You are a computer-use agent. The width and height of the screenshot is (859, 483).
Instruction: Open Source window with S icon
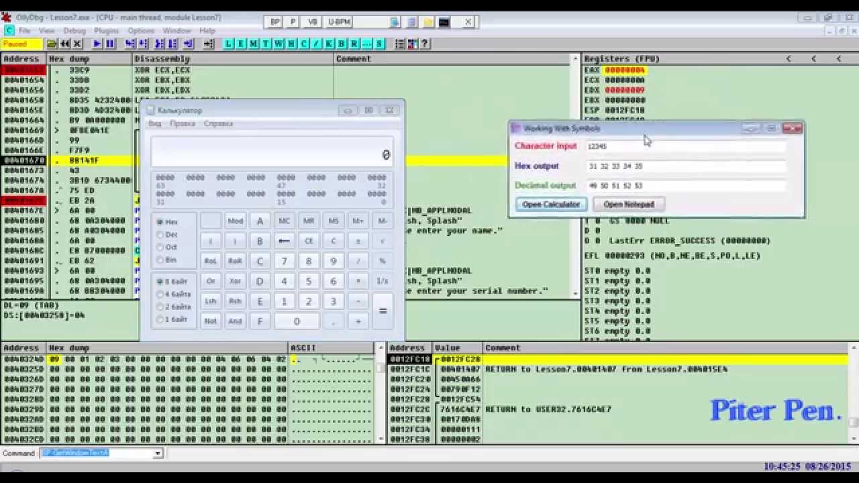379,44
